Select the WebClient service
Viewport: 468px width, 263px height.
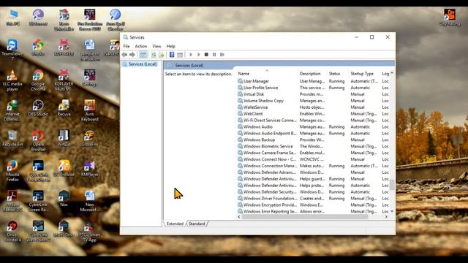314,114
